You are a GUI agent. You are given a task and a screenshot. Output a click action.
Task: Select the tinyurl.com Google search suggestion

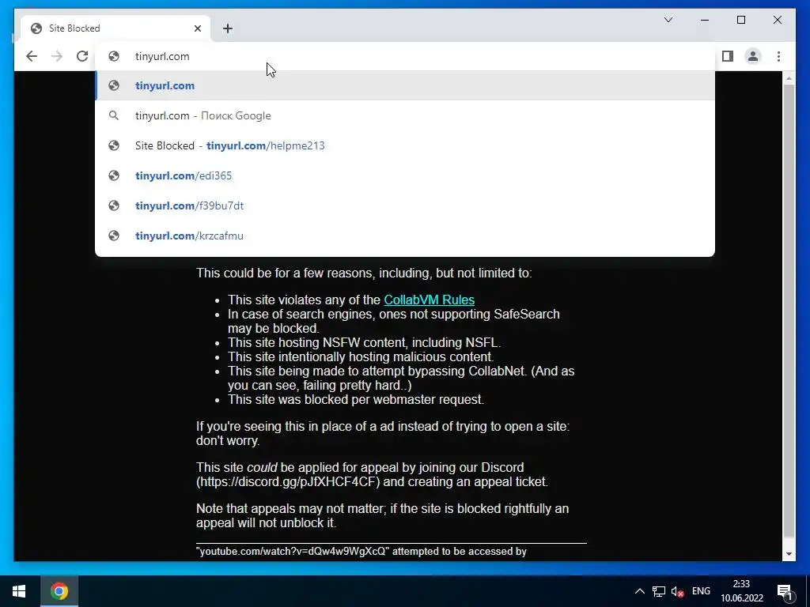(405, 115)
